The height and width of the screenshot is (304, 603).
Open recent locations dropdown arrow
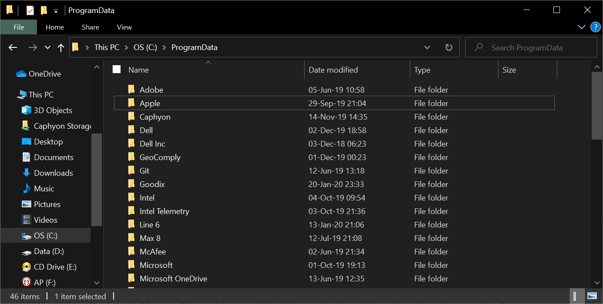[x=48, y=48]
